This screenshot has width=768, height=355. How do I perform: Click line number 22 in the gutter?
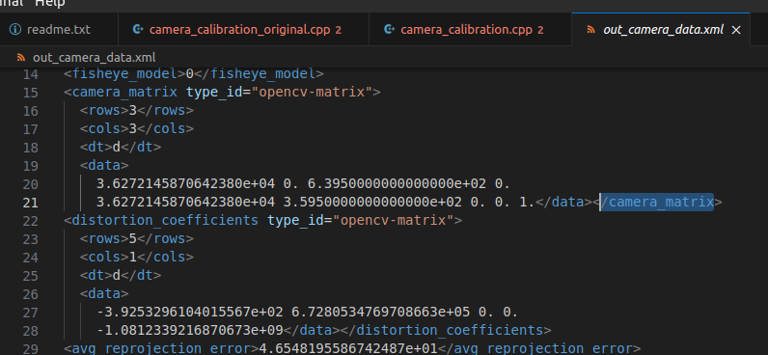(x=30, y=221)
